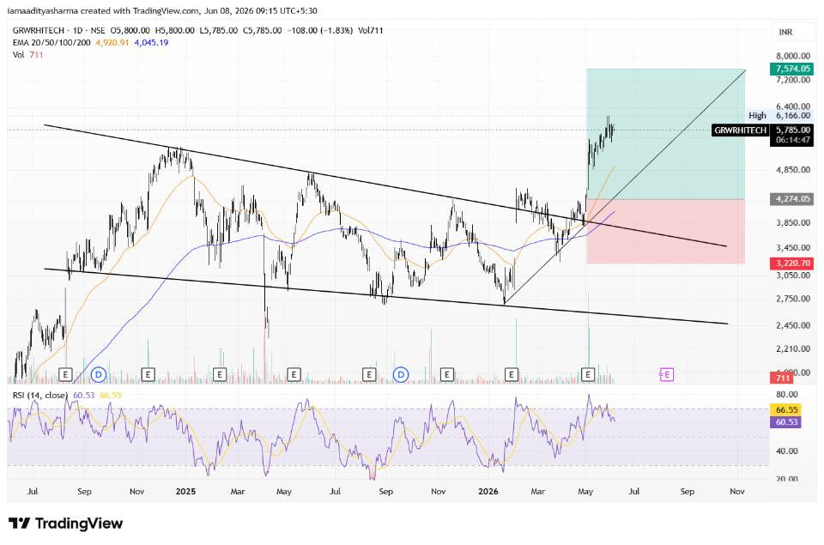Viewport: 824px width, 545px height.
Task: Open the INR currency selector
Action: pos(794,32)
